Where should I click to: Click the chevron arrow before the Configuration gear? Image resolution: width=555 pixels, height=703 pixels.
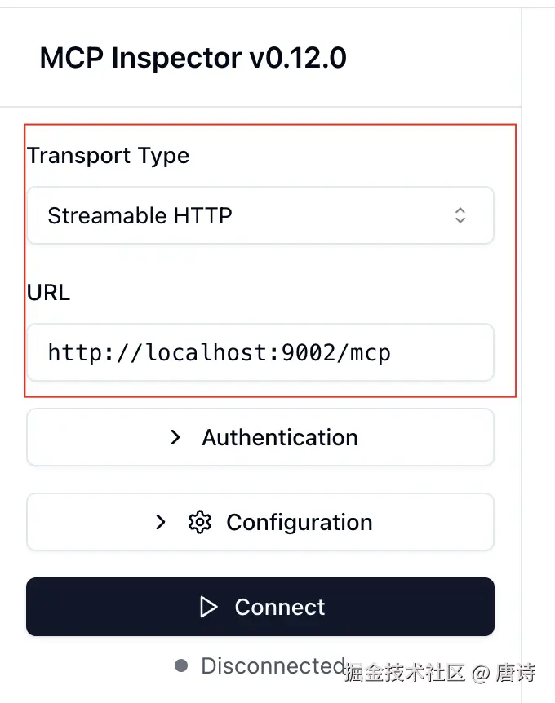click(x=161, y=522)
